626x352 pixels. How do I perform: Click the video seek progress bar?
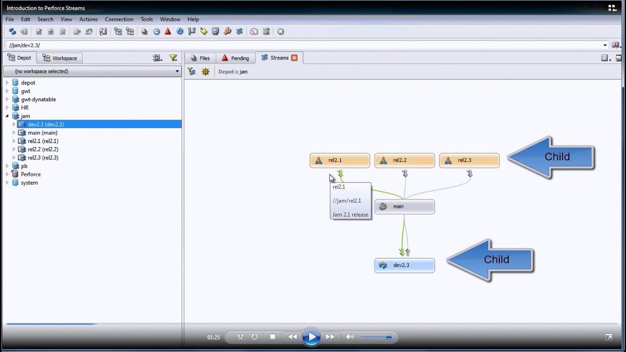[312, 324]
